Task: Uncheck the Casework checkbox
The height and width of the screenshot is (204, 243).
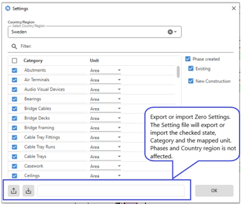Action: (14, 166)
